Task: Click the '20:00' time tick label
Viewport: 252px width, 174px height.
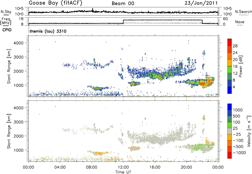Action: 186,167
